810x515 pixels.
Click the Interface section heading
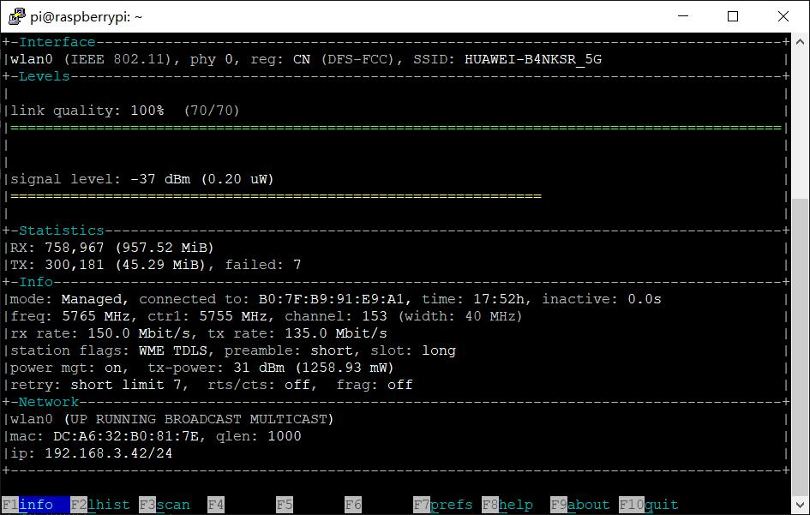[57, 42]
